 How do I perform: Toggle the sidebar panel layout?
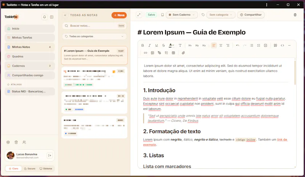(x=52, y=17)
